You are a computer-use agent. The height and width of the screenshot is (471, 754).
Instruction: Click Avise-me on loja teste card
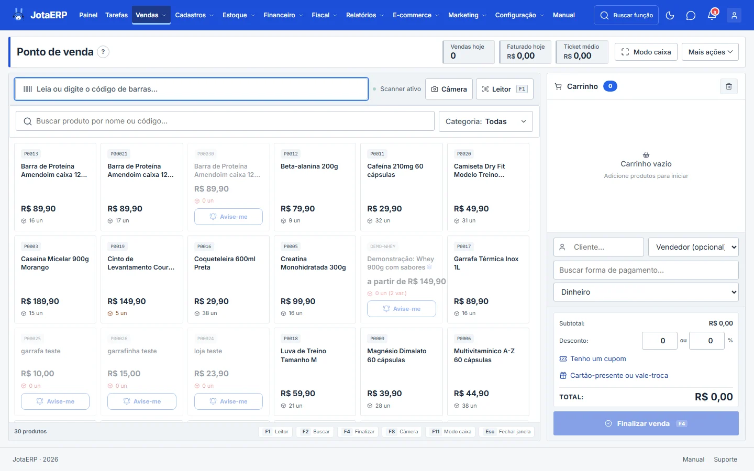(x=228, y=401)
